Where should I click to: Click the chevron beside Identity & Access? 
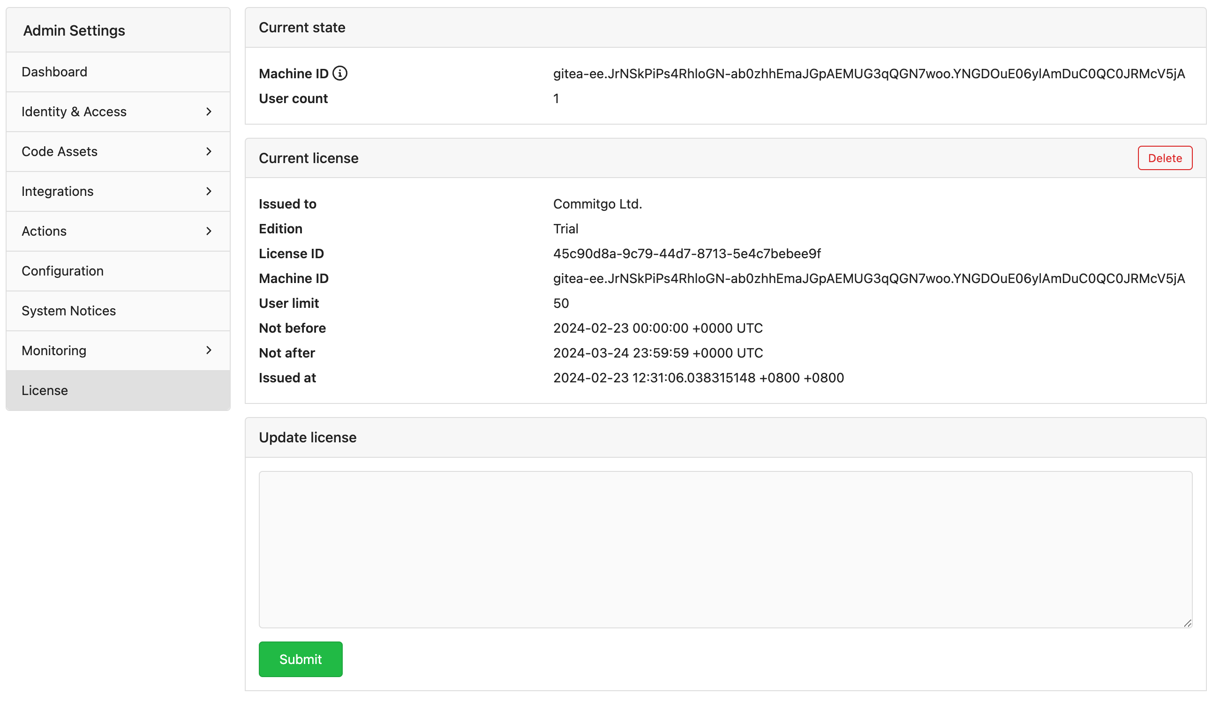[209, 111]
